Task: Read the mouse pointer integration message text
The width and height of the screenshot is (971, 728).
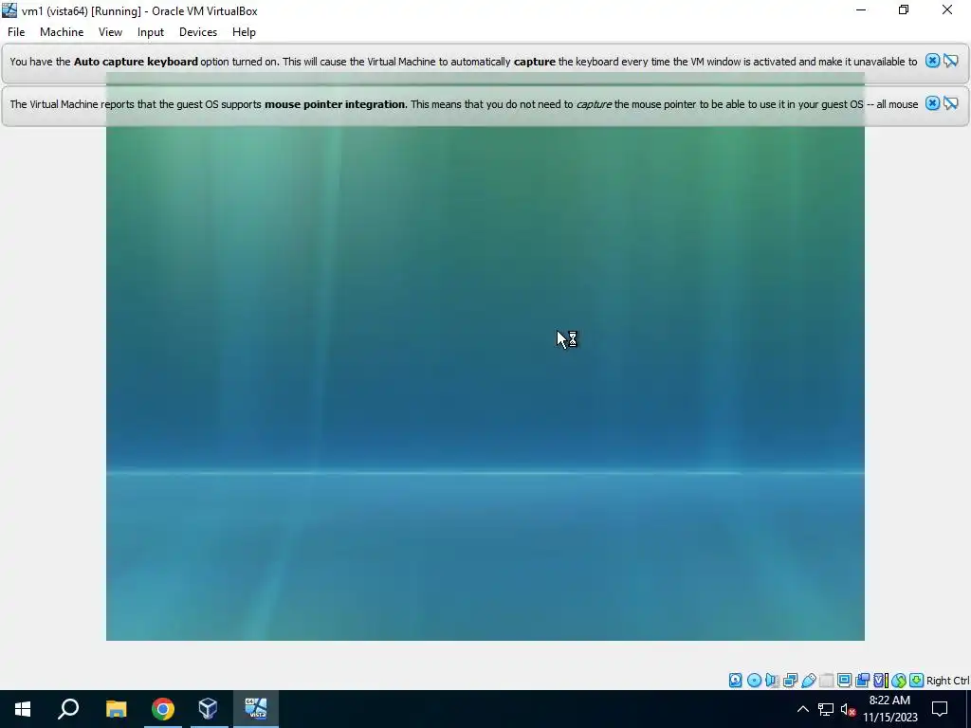Action: pos(464,104)
